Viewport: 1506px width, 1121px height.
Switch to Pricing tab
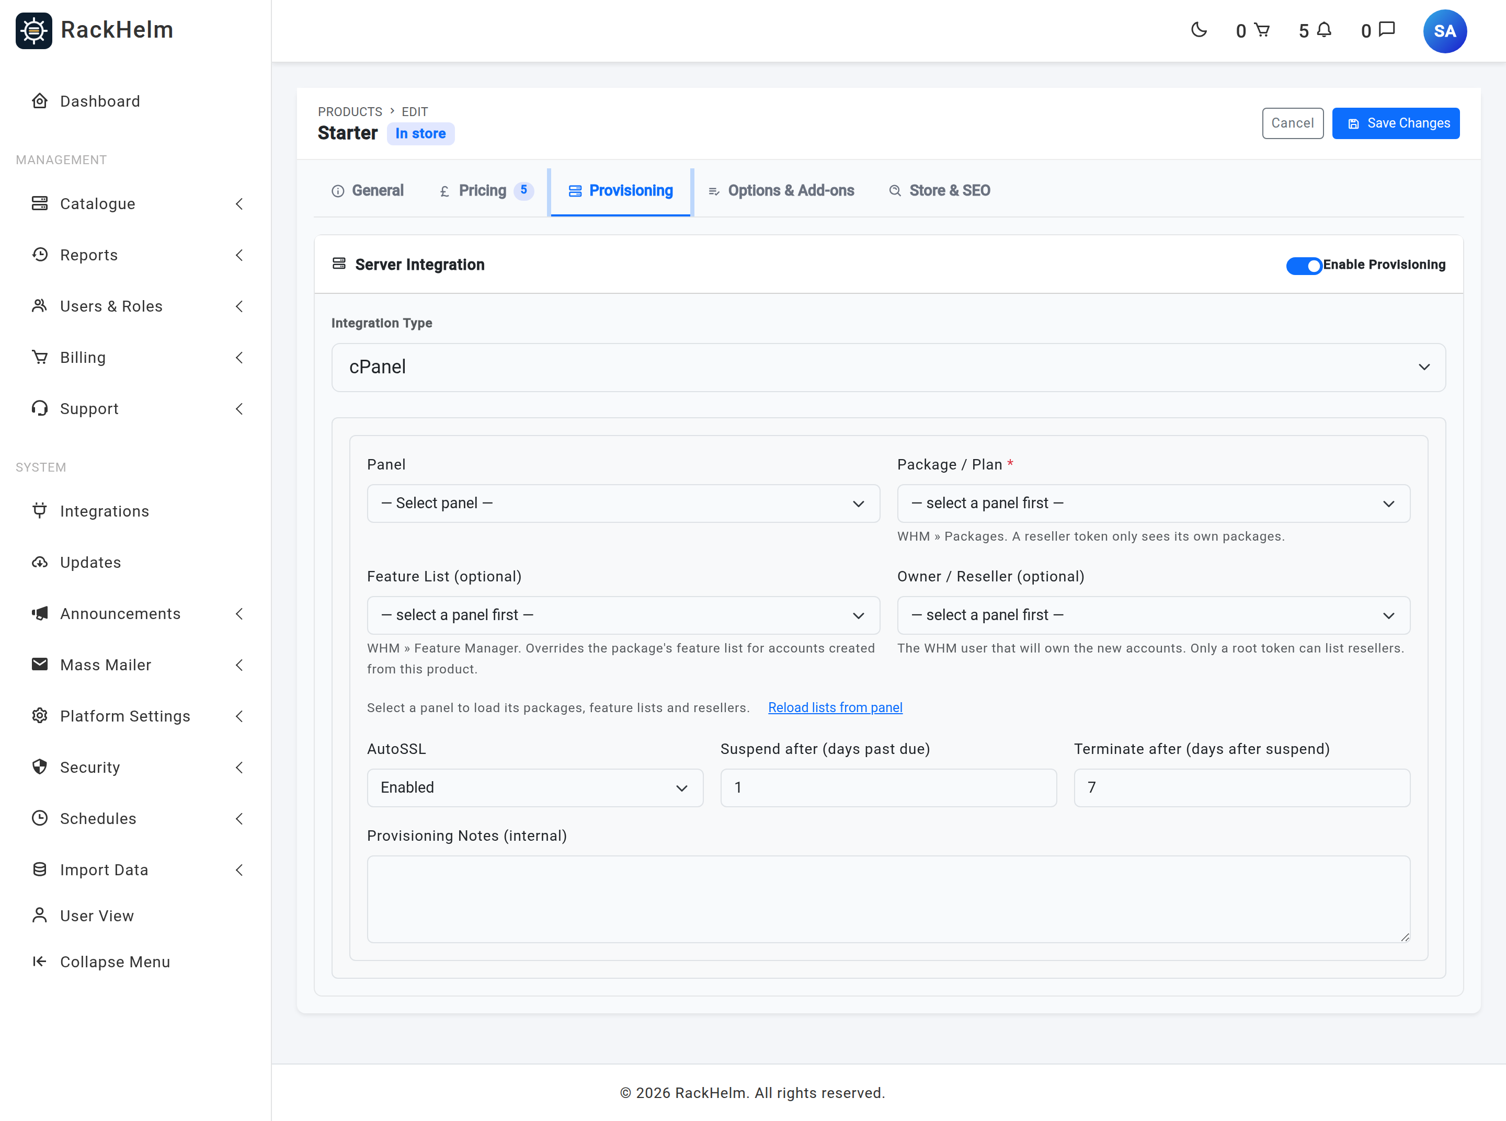click(486, 191)
